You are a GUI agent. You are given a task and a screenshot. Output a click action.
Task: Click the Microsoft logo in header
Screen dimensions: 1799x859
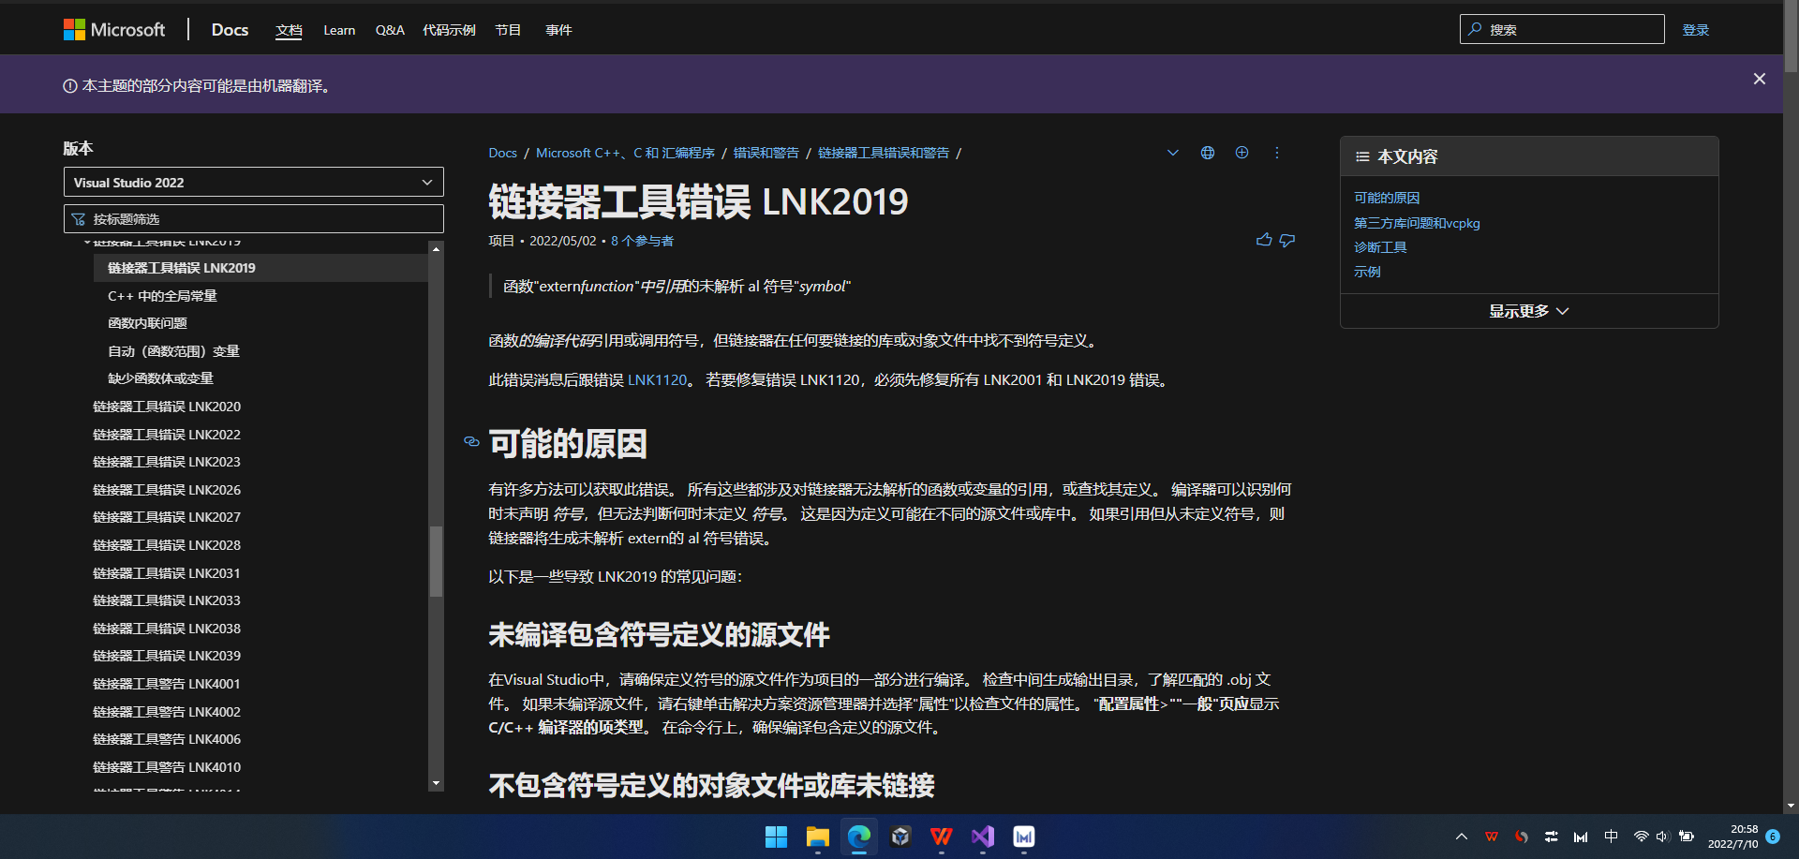[113, 30]
